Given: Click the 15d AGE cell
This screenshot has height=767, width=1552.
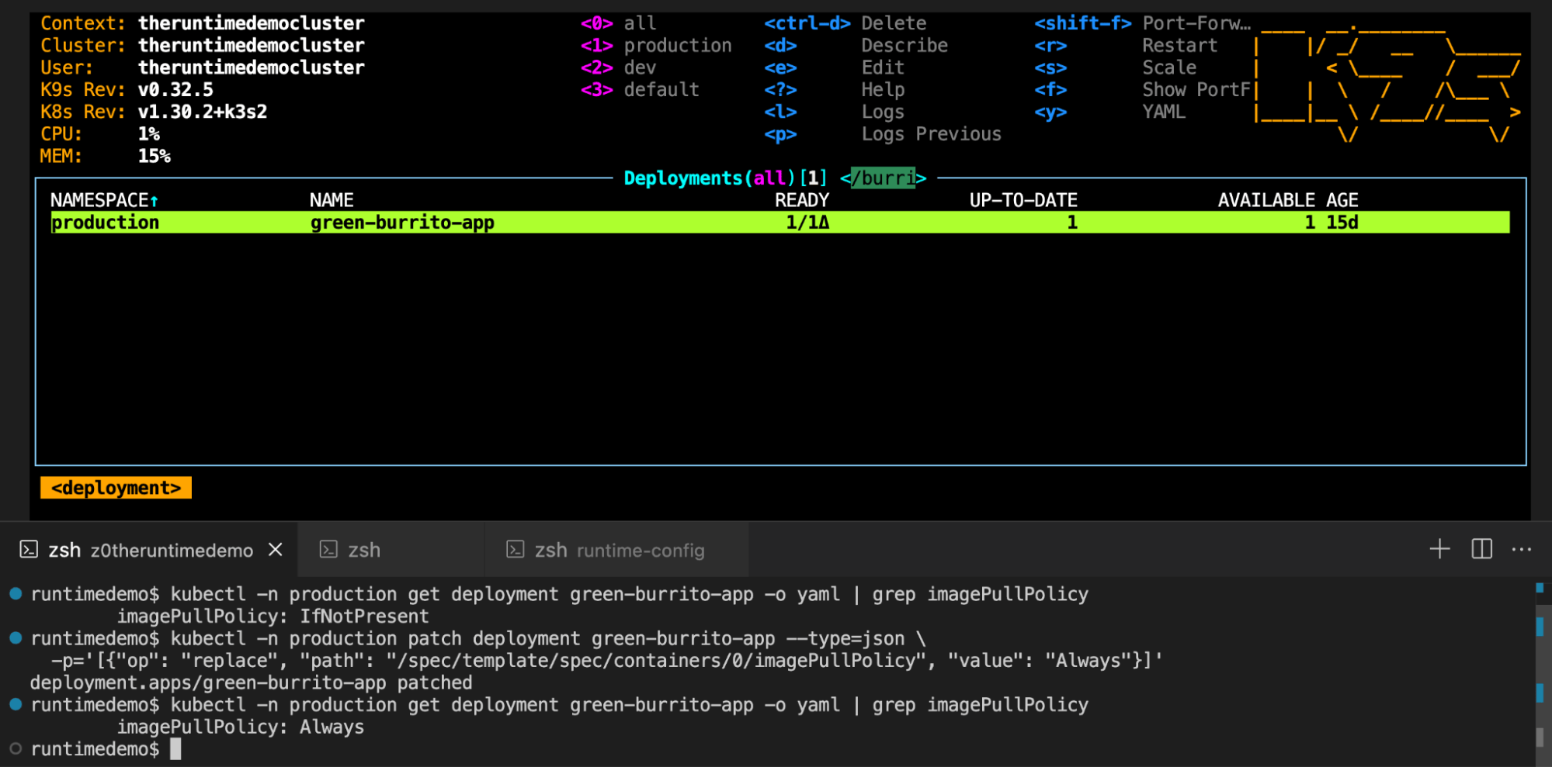Looking at the screenshot, I should coord(1342,223).
